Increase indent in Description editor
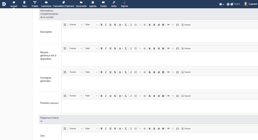258x140 pixels. pos(144,25)
